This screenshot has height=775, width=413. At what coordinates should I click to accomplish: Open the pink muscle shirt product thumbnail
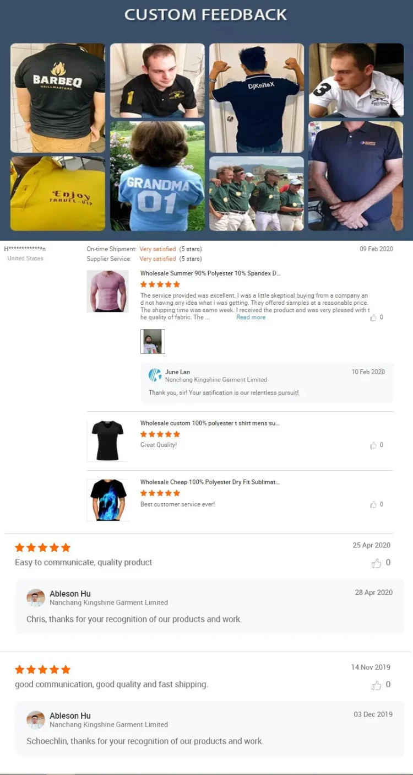107,292
